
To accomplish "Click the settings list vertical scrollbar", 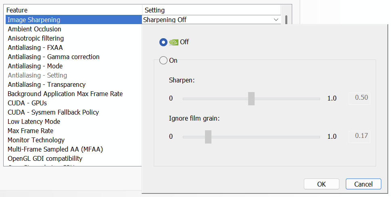I will click(286, 21).
